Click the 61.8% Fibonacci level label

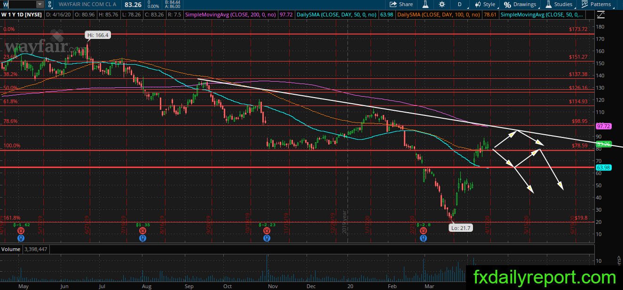click(x=10, y=101)
